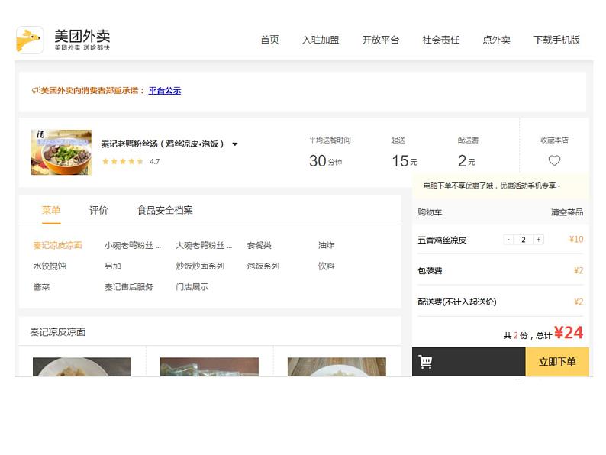
Task: Open 社会责任 navigation item
Action: click(x=441, y=40)
